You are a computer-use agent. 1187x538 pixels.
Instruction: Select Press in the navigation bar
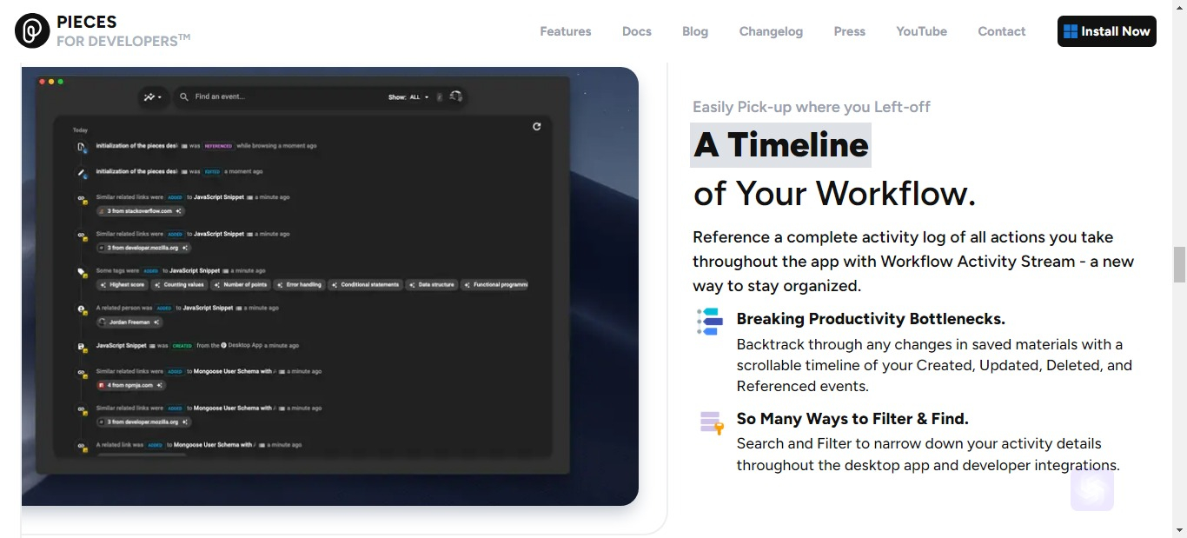(x=850, y=31)
